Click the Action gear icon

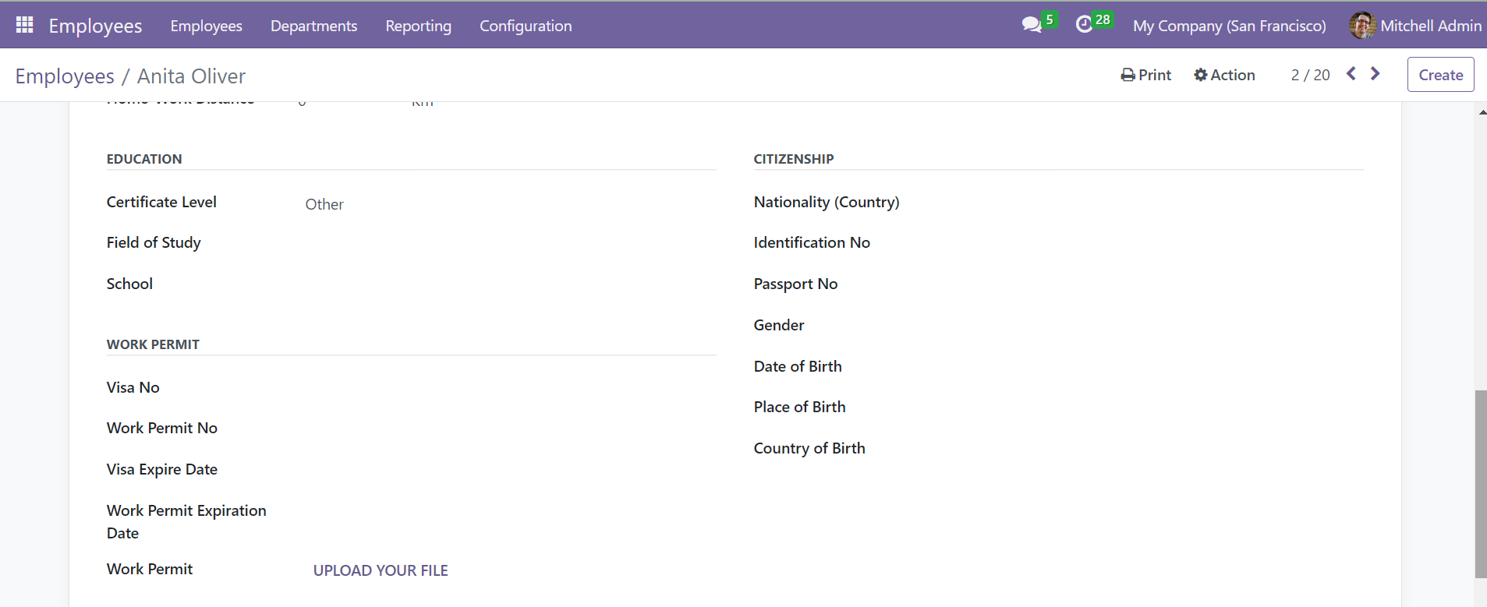point(1201,76)
